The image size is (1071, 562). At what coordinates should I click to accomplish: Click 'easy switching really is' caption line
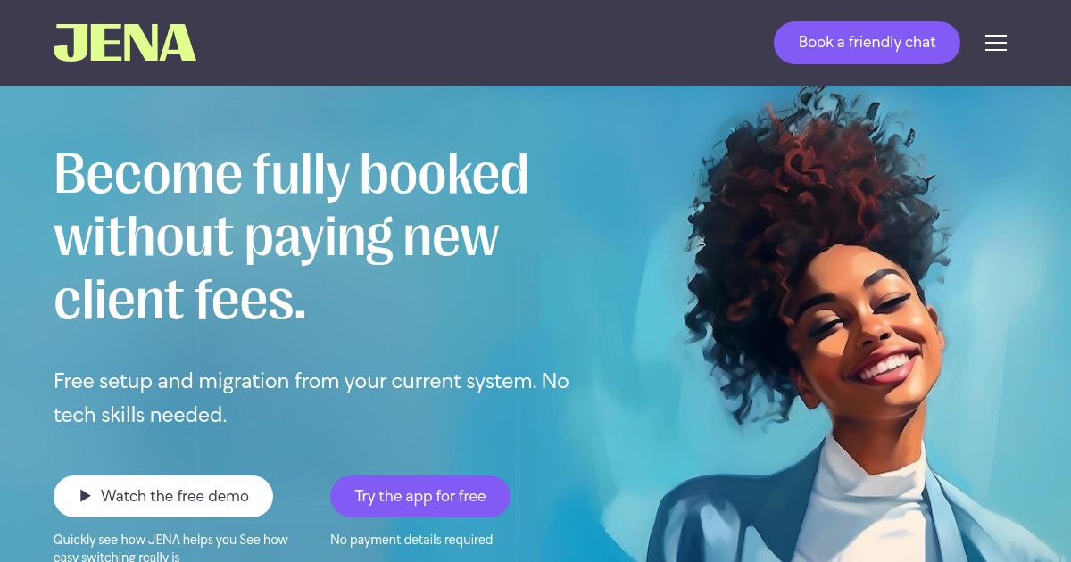[117, 556]
